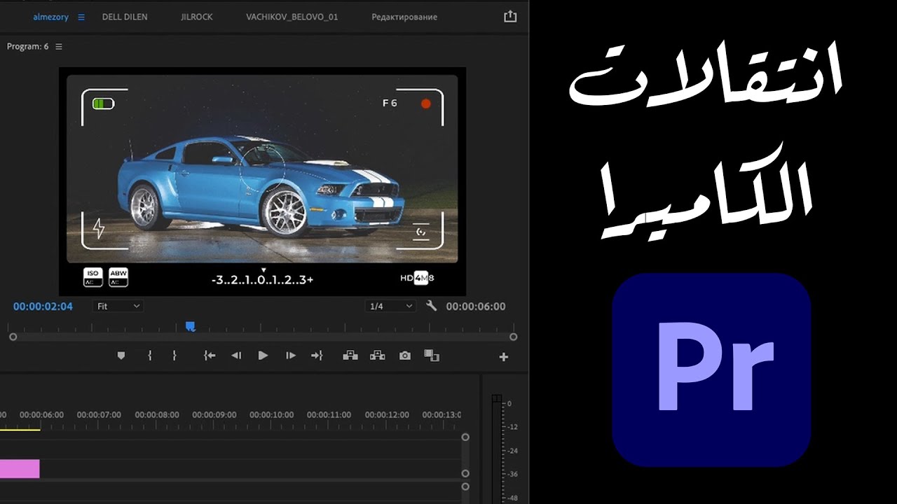Step forward one frame
The width and height of the screenshot is (897, 504).
[x=290, y=356]
